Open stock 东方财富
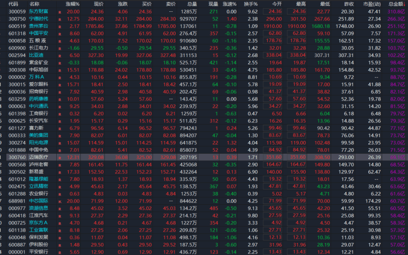The height and width of the screenshot is (255, 408). tap(39, 11)
